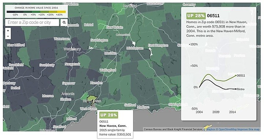Screen dimensions: 264x140
Task: Click the Waterbury city label
Action: point(72,49)
